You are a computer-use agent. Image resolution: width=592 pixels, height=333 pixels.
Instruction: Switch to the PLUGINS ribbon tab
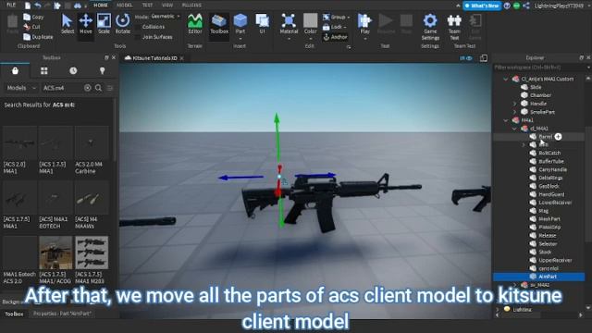coord(191,6)
